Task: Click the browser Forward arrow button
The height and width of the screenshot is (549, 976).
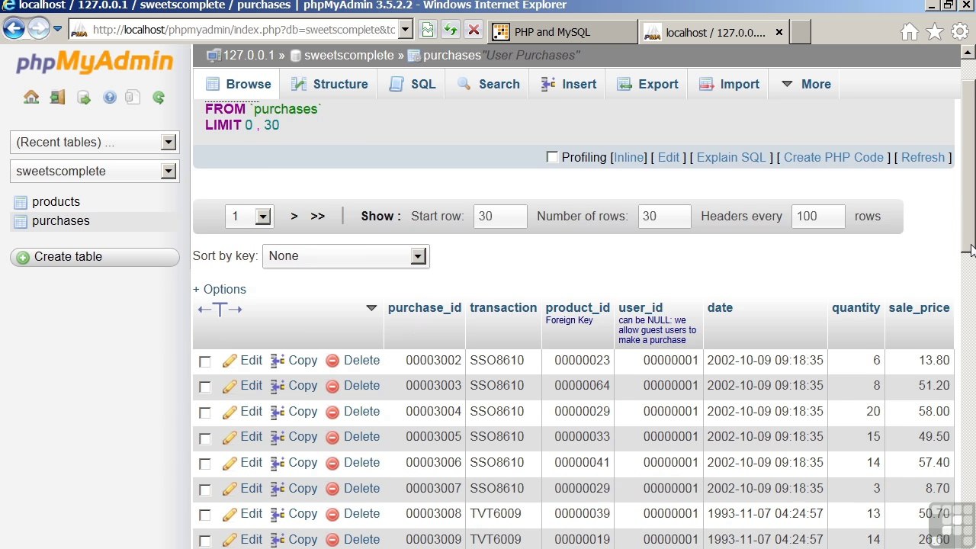Action: coord(38,29)
